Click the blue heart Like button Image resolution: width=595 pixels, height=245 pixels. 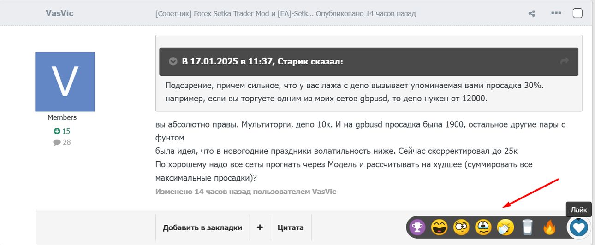(x=578, y=227)
